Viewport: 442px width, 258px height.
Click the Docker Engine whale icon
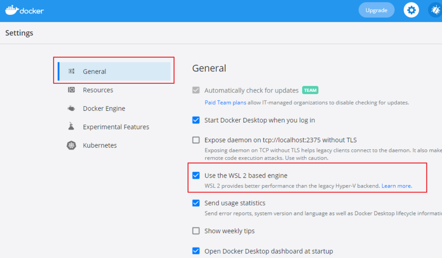pyautogui.click(x=71, y=108)
